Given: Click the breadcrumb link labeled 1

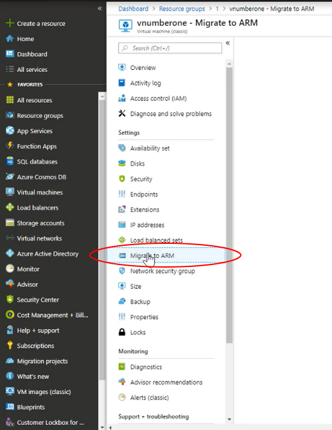Looking at the screenshot, I should coord(217,9).
